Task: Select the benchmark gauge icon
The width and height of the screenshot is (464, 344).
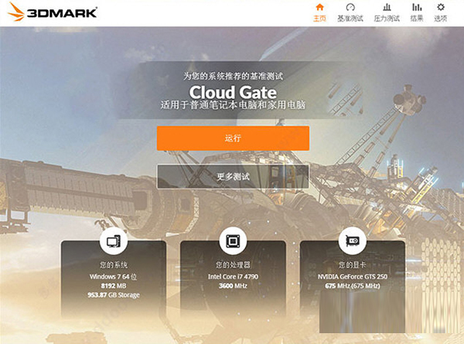Action: (350, 7)
